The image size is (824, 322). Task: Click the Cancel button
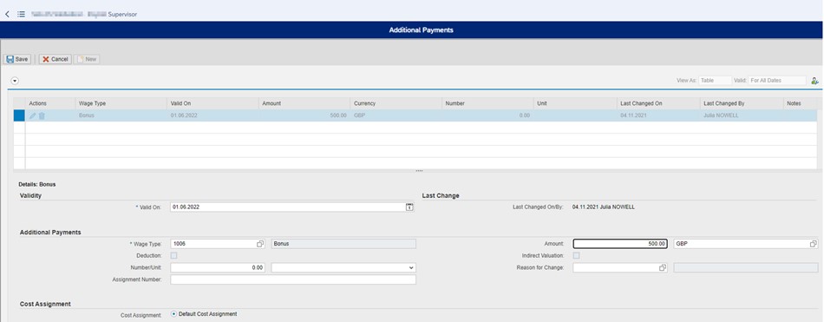click(x=56, y=60)
